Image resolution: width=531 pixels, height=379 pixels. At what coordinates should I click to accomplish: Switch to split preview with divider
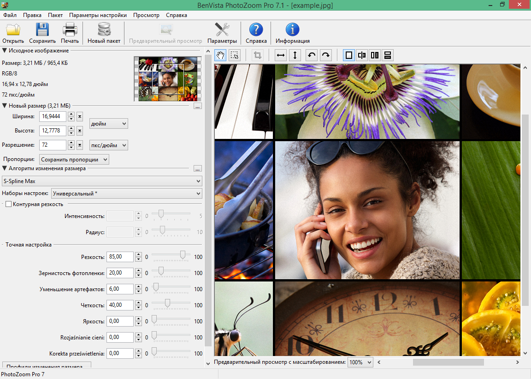362,55
